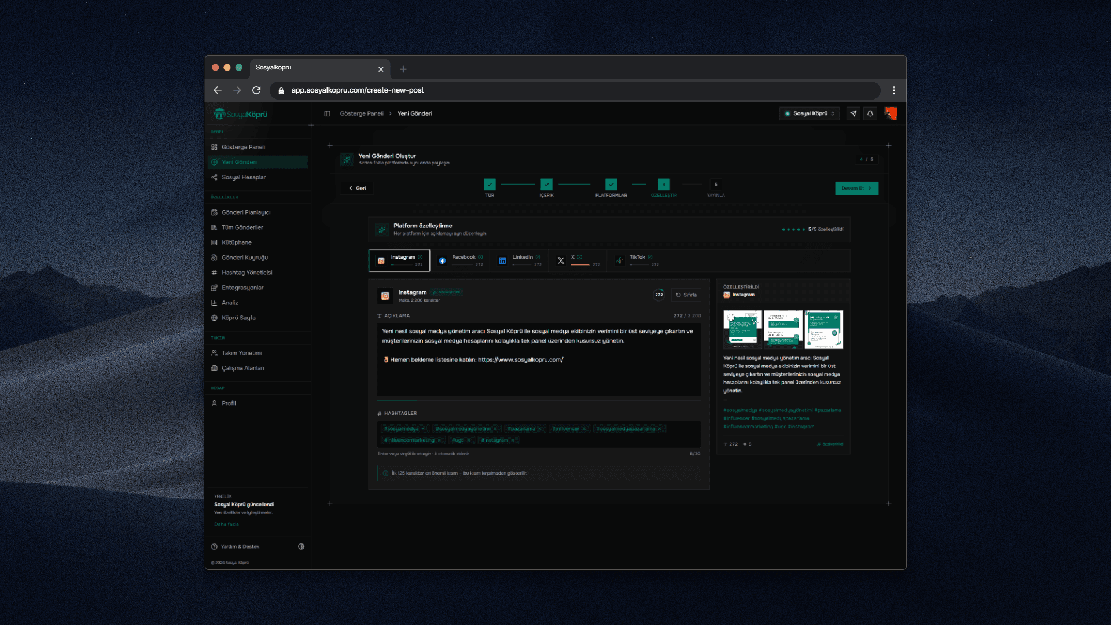Reload the browser page

(x=256, y=90)
